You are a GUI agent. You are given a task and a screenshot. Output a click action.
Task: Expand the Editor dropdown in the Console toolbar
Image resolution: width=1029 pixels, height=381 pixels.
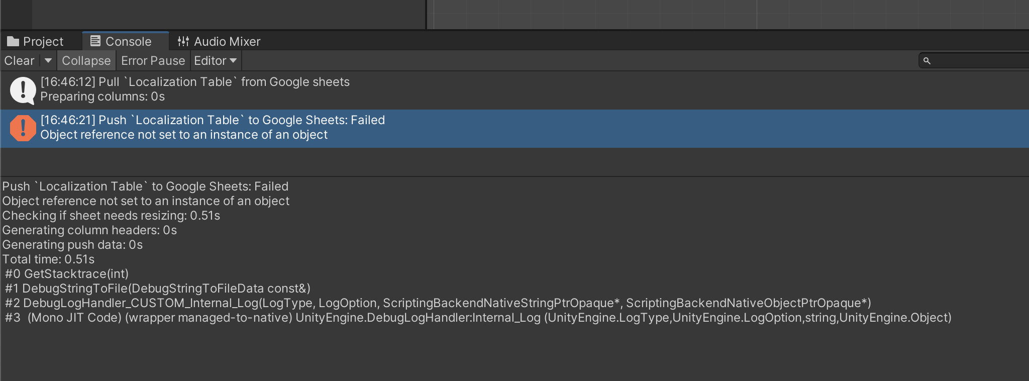(x=215, y=61)
